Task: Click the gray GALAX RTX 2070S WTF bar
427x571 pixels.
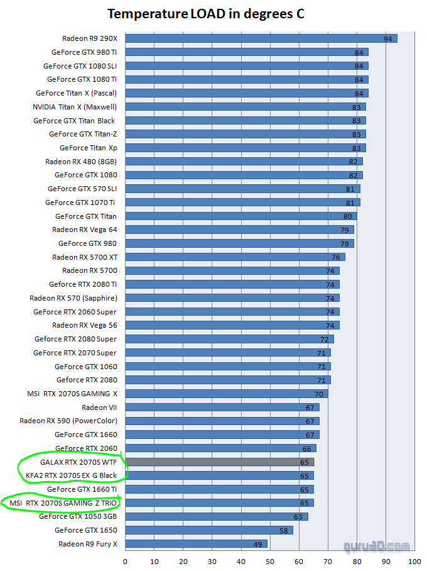Action: (x=220, y=462)
